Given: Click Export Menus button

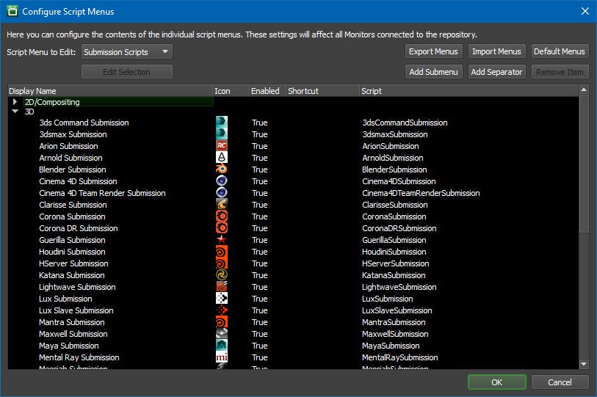Looking at the screenshot, I should click(x=433, y=51).
